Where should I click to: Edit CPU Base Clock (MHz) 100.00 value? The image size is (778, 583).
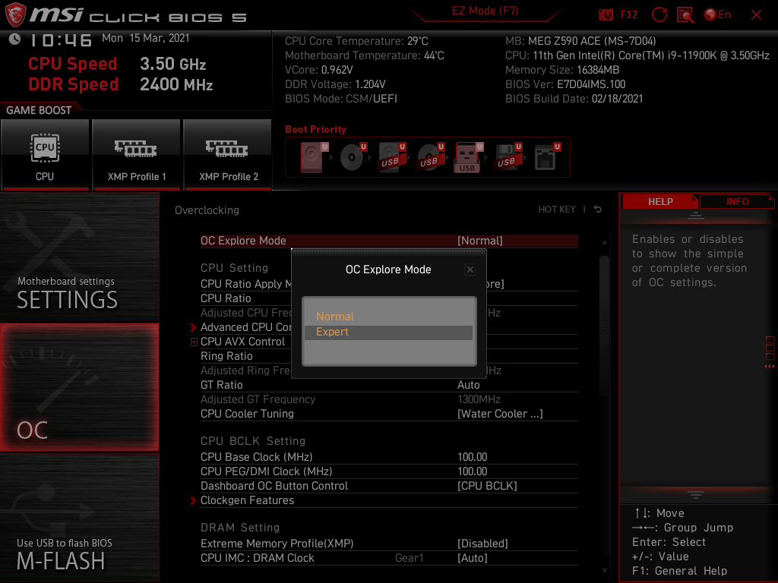coord(472,456)
